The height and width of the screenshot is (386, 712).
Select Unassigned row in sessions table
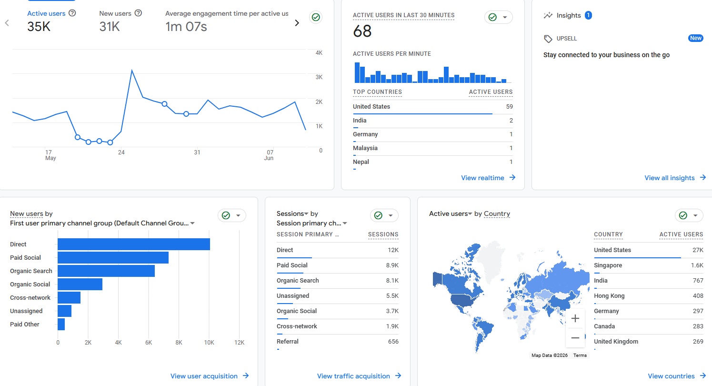click(338, 296)
